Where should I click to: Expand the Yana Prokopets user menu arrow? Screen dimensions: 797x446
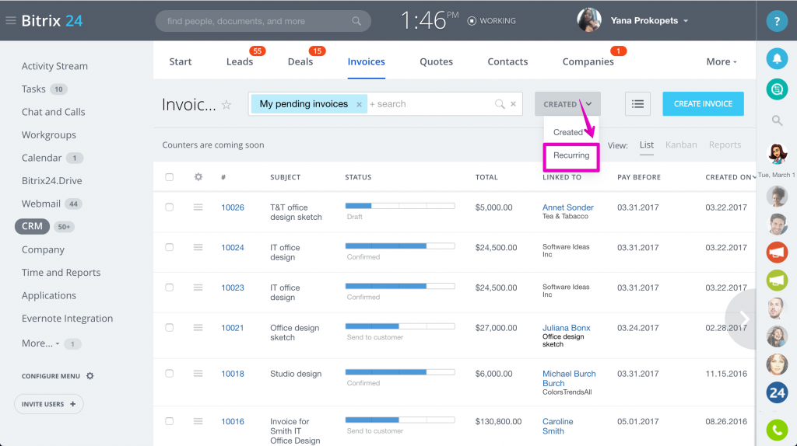coord(686,21)
